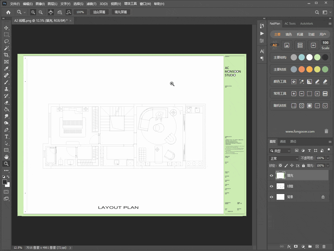Screen dimensions: 334x251
Task: Hide the 填充 layer
Action: pos(271,175)
